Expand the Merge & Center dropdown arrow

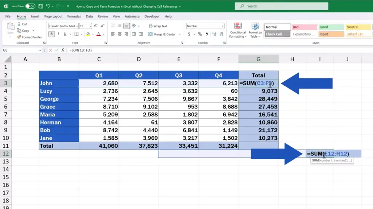[180, 34]
